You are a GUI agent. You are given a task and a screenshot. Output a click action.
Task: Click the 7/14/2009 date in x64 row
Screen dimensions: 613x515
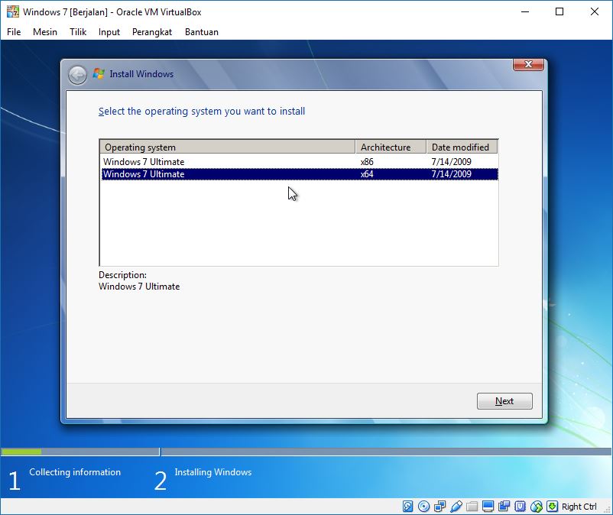coord(451,174)
